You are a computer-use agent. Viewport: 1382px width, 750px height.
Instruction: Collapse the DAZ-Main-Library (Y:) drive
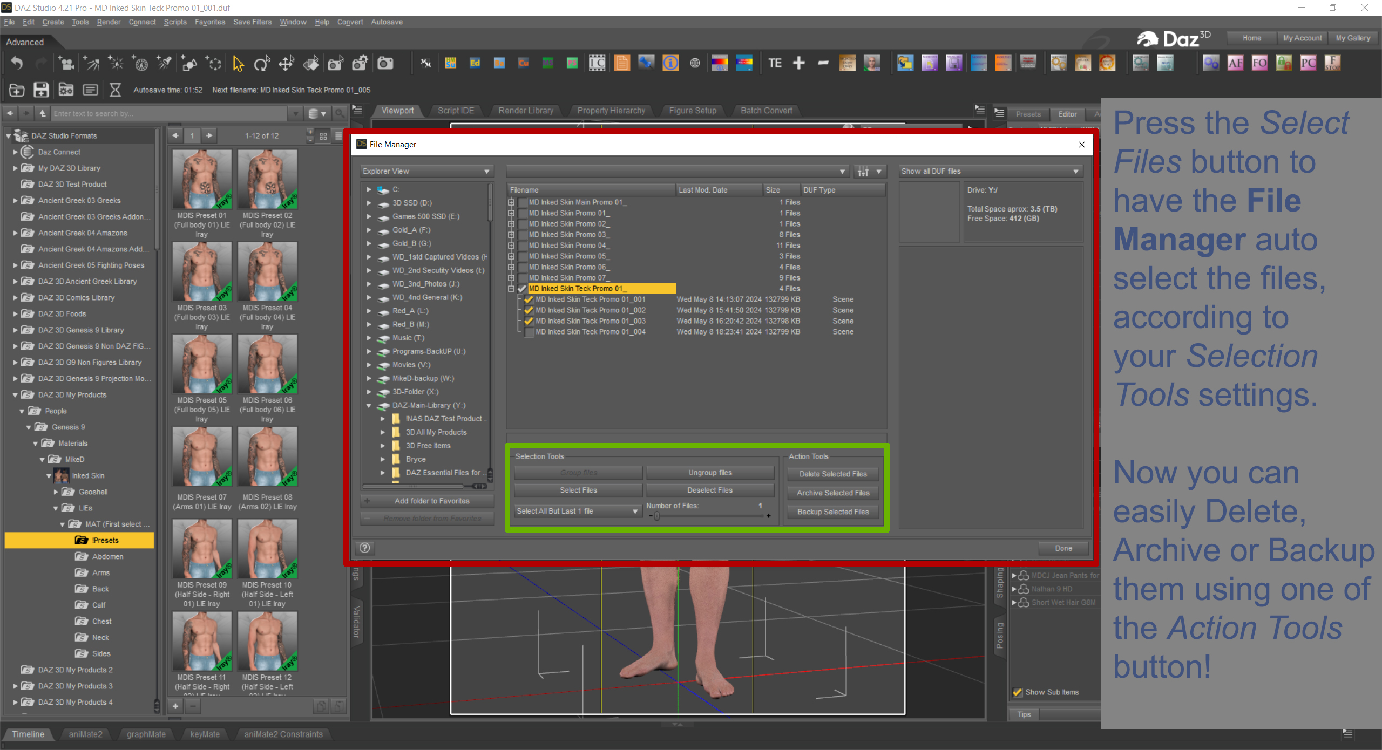tap(369, 405)
